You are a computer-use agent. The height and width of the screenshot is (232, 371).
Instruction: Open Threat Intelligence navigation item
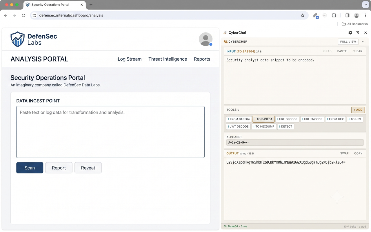[168, 59]
